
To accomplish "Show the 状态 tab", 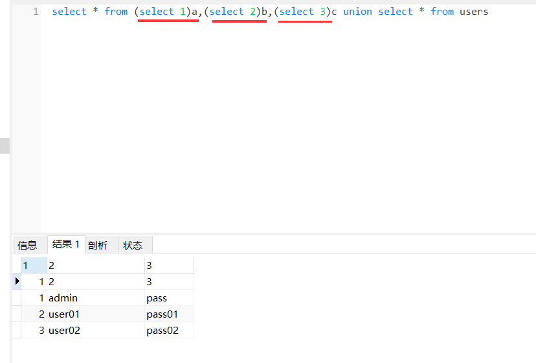I will [x=133, y=245].
